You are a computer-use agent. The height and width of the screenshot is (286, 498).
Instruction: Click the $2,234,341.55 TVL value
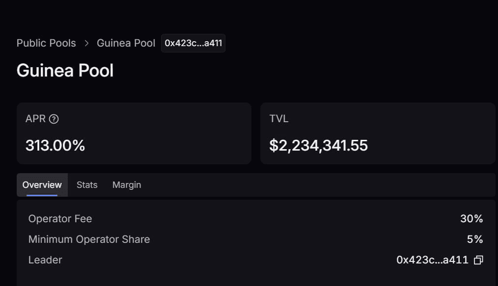tap(318, 145)
